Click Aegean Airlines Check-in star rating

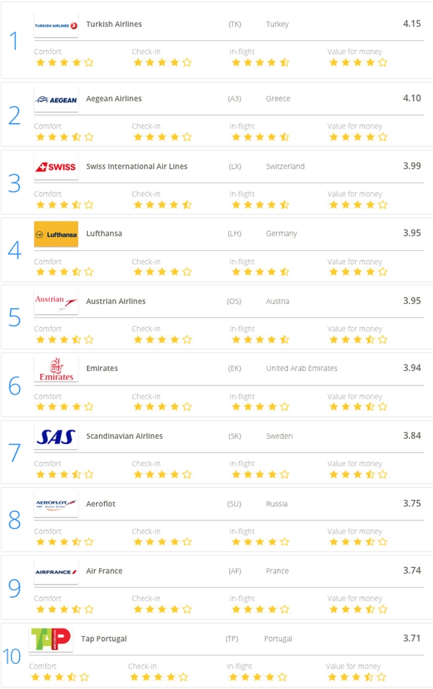(162, 137)
